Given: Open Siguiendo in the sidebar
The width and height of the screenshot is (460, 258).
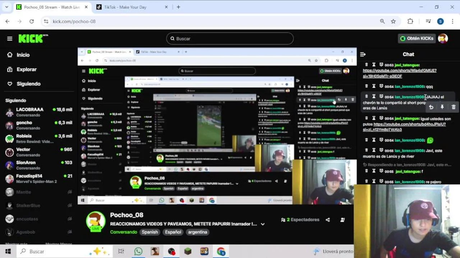Looking at the screenshot, I should pyautogui.click(x=24, y=83).
